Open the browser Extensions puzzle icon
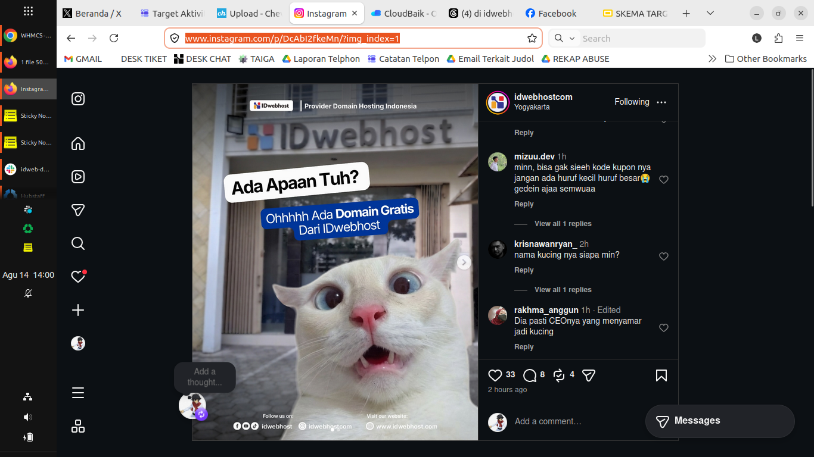This screenshot has width=814, height=457. pos(778,38)
